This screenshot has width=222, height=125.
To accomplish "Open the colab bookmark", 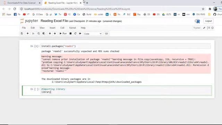I will click(99, 14).
